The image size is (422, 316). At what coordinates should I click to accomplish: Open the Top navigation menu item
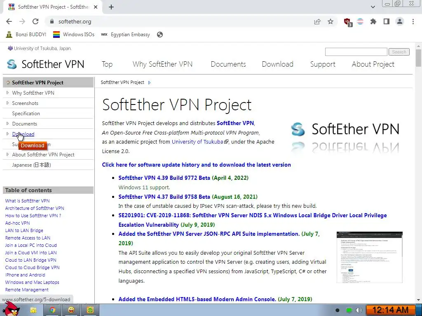(x=107, y=64)
